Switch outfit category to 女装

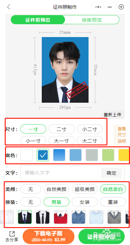click(85, 202)
